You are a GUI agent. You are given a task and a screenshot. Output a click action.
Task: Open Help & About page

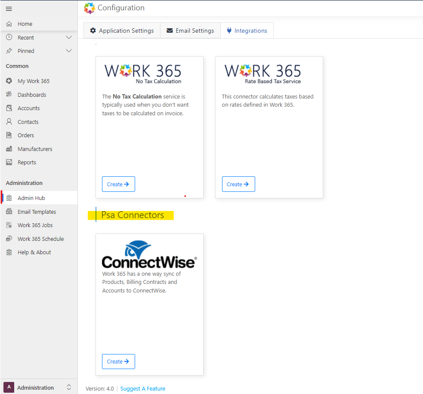(x=39, y=252)
